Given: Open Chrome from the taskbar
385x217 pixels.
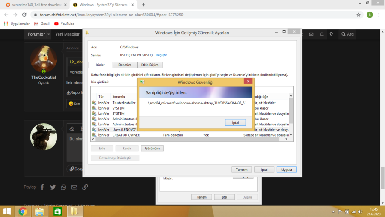Looking at the screenshot, I should click(23, 211).
